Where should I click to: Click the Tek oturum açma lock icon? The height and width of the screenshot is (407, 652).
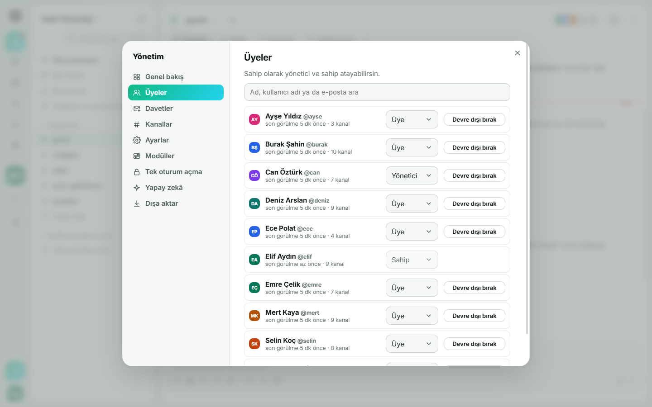(137, 172)
